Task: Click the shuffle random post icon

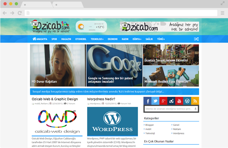Action: 196,39
